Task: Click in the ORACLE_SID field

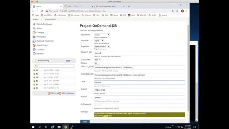Action: (x=140, y=53)
